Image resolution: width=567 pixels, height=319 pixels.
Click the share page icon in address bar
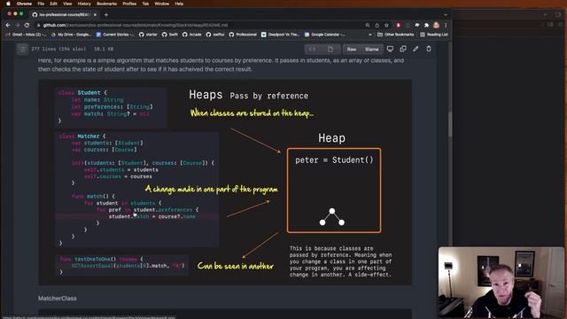coord(377,26)
